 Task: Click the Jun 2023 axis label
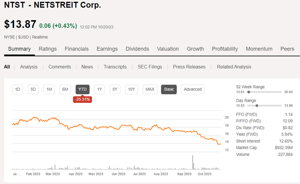[119, 174]
